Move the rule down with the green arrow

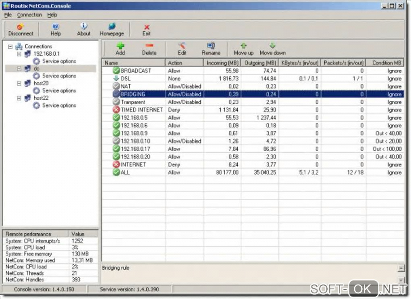tap(273, 46)
